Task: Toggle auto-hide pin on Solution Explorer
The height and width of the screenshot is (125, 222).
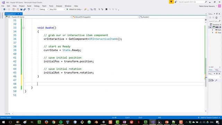Action: point(217,14)
